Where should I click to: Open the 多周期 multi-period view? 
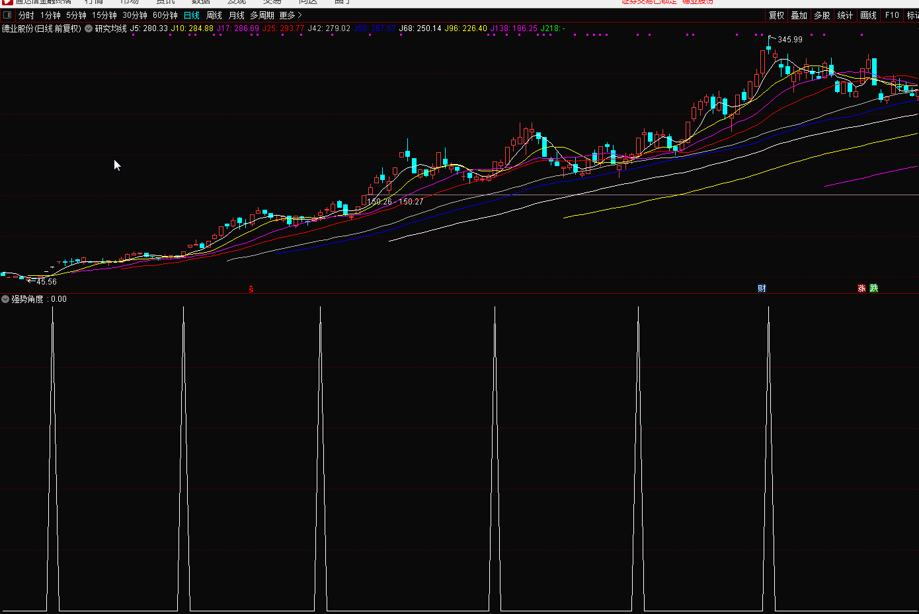(x=262, y=15)
